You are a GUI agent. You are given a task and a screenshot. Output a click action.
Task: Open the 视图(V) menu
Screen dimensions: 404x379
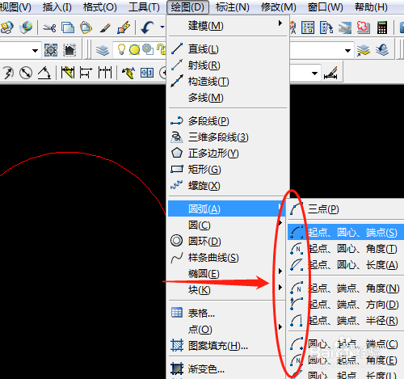click(15, 7)
